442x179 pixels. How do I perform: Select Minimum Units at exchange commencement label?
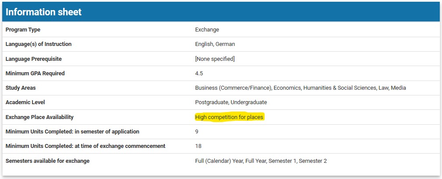click(85, 146)
